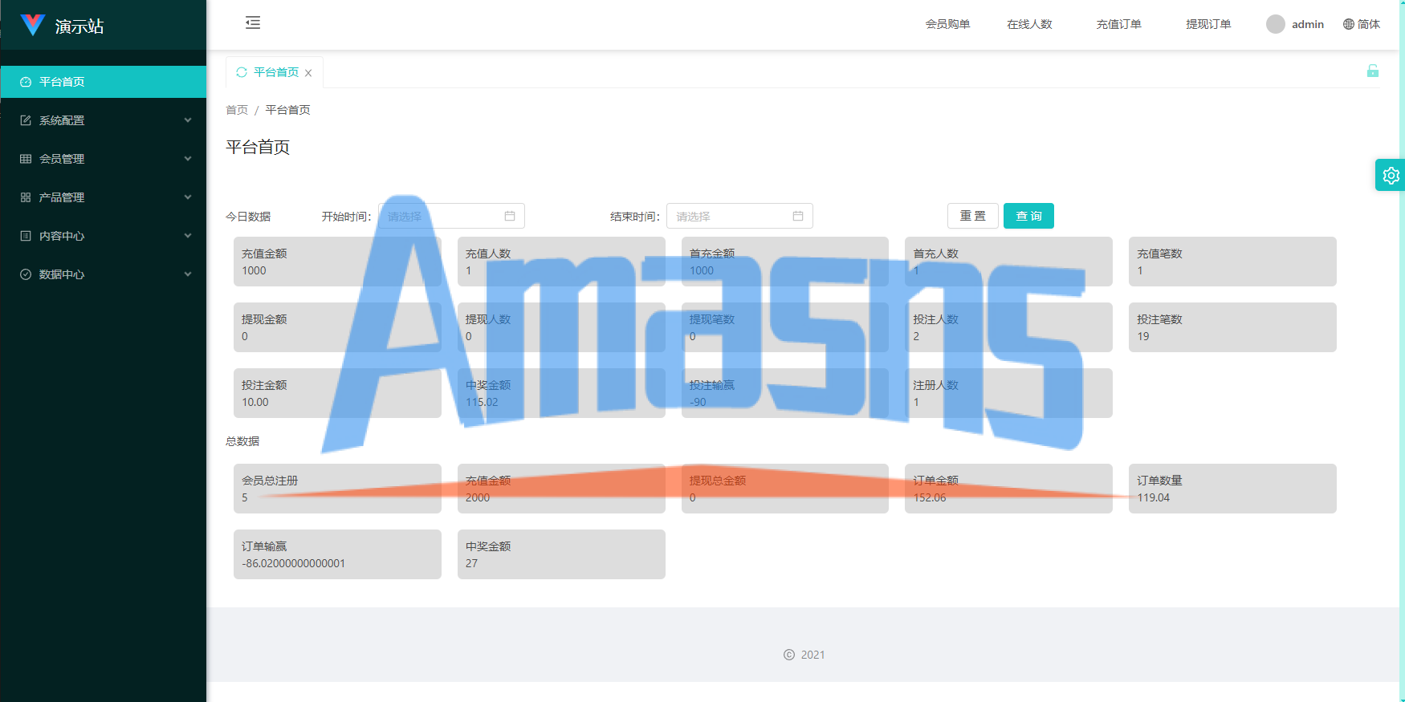Click calendar icon in 结束时间 field
The image size is (1405, 702).
(798, 216)
